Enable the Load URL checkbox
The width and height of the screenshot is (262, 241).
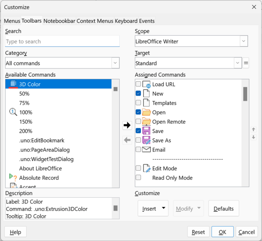click(138, 84)
